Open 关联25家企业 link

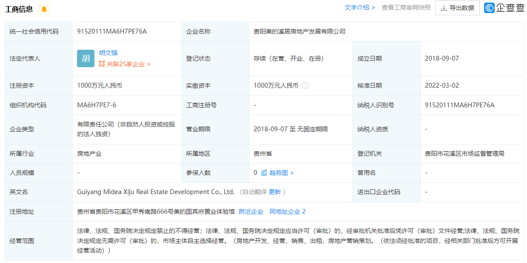(x=128, y=64)
